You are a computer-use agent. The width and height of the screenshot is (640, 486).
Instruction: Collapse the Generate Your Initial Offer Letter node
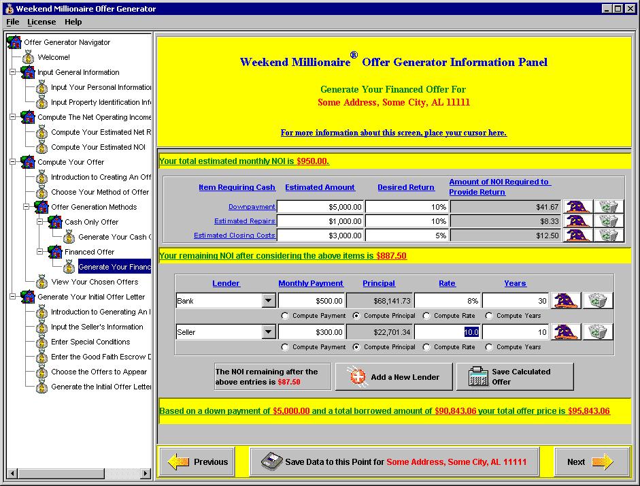[13, 297]
